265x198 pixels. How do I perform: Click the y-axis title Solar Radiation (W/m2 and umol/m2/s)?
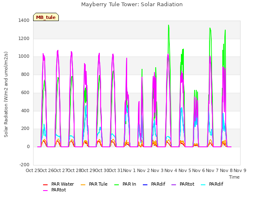click(x=6, y=94)
